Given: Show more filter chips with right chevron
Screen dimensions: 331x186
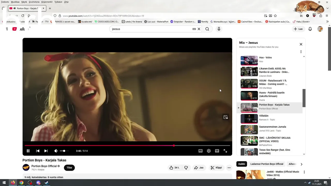Looking at the screenshot, I should point(301,164).
